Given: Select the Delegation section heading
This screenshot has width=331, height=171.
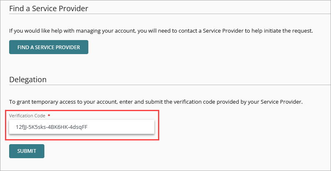Looking at the screenshot, I should (28, 79).
